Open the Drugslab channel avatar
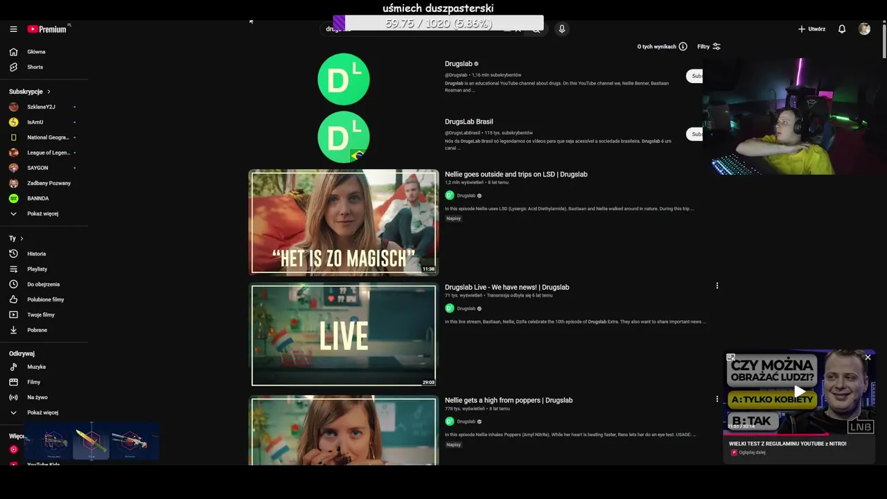Viewport: 887px width, 499px height. point(344,79)
